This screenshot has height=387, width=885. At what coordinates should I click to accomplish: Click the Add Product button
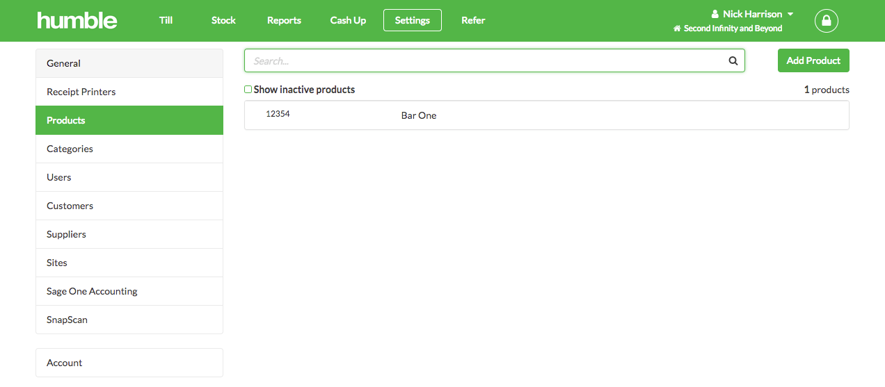[813, 60]
